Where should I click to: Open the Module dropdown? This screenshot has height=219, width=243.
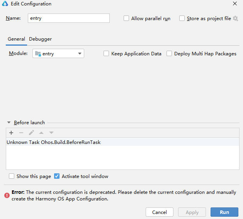pos(58,53)
